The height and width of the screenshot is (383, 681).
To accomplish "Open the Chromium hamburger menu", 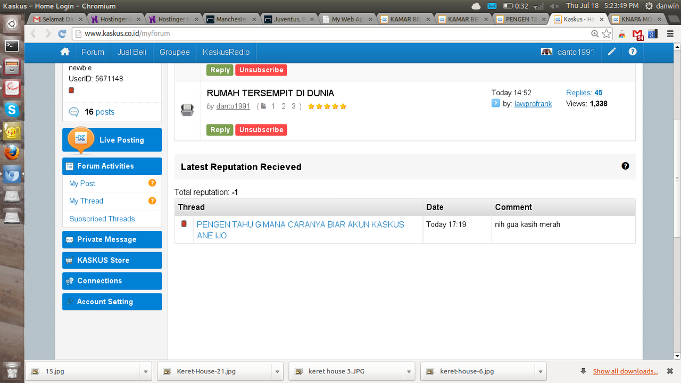I will coord(669,34).
